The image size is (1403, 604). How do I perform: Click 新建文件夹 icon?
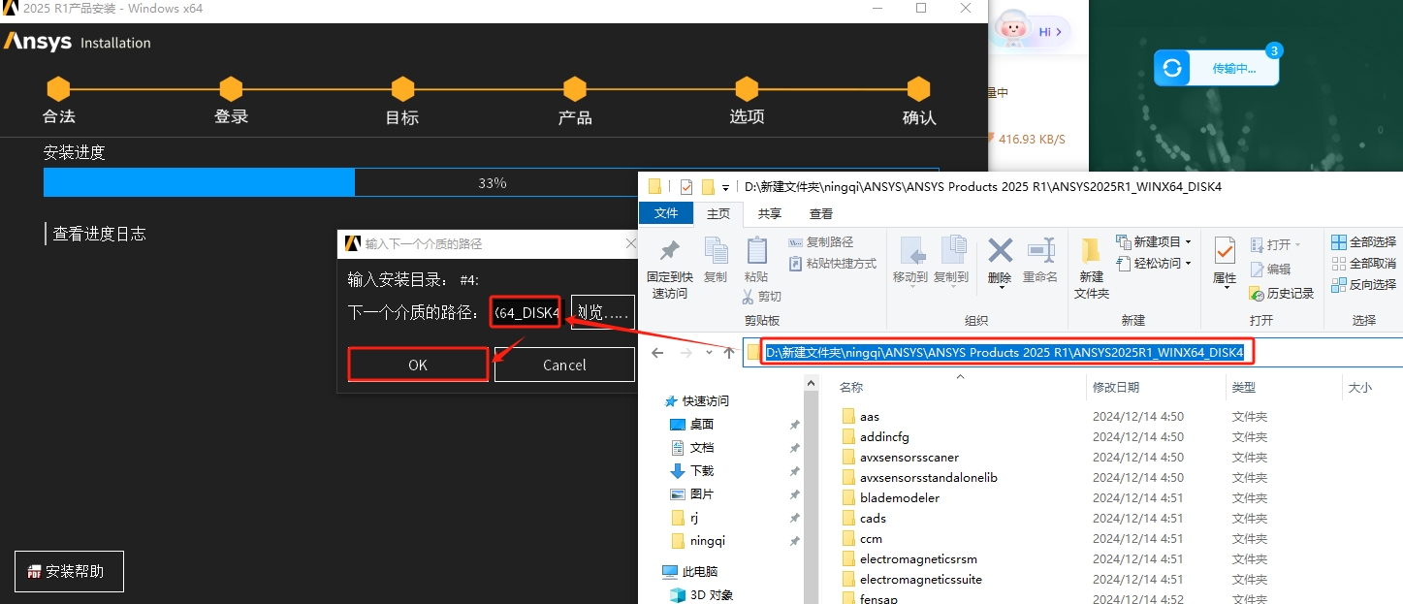tap(1092, 252)
